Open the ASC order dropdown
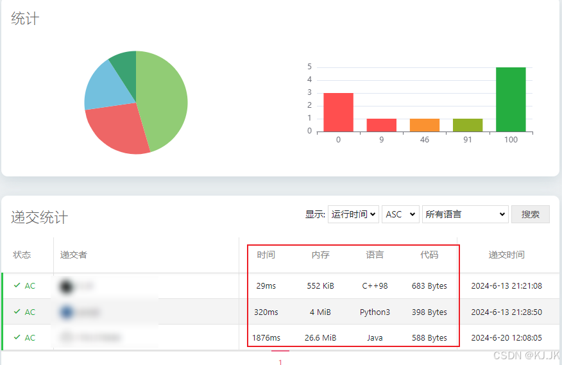Viewport: 562px width, 365px height. click(x=400, y=214)
